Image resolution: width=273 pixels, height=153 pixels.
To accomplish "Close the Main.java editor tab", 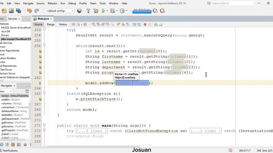I will point(51,19).
